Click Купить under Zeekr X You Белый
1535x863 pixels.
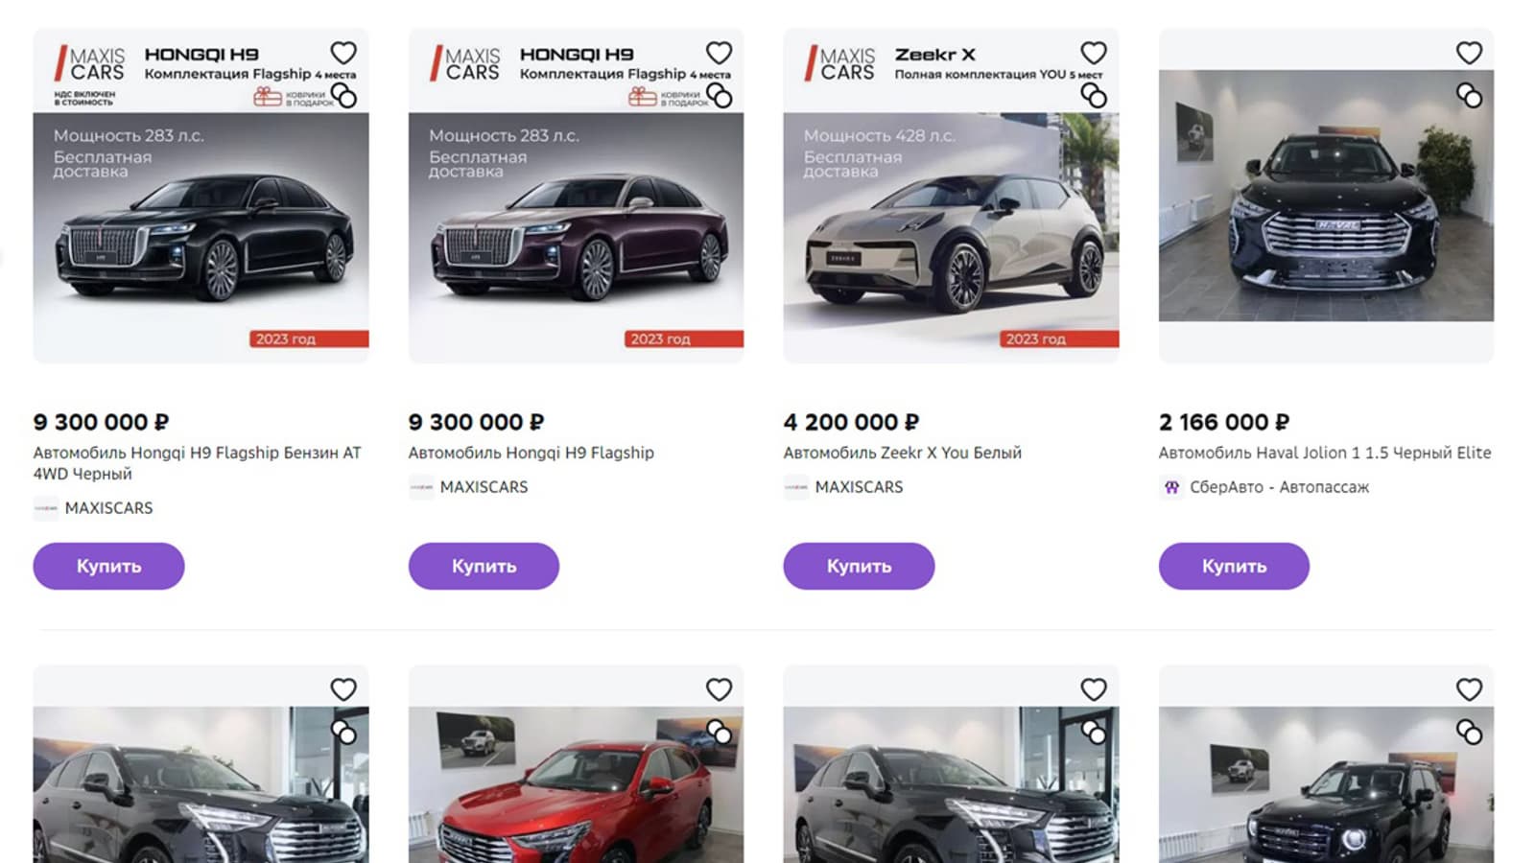[859, 566]
